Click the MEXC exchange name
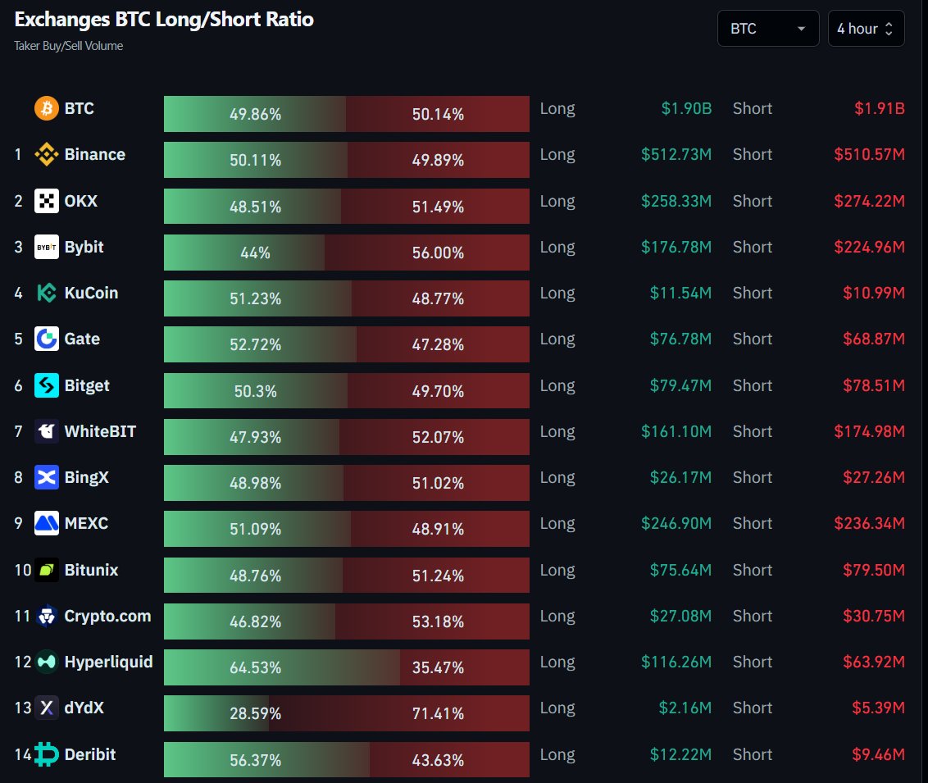 coord(86,524)
